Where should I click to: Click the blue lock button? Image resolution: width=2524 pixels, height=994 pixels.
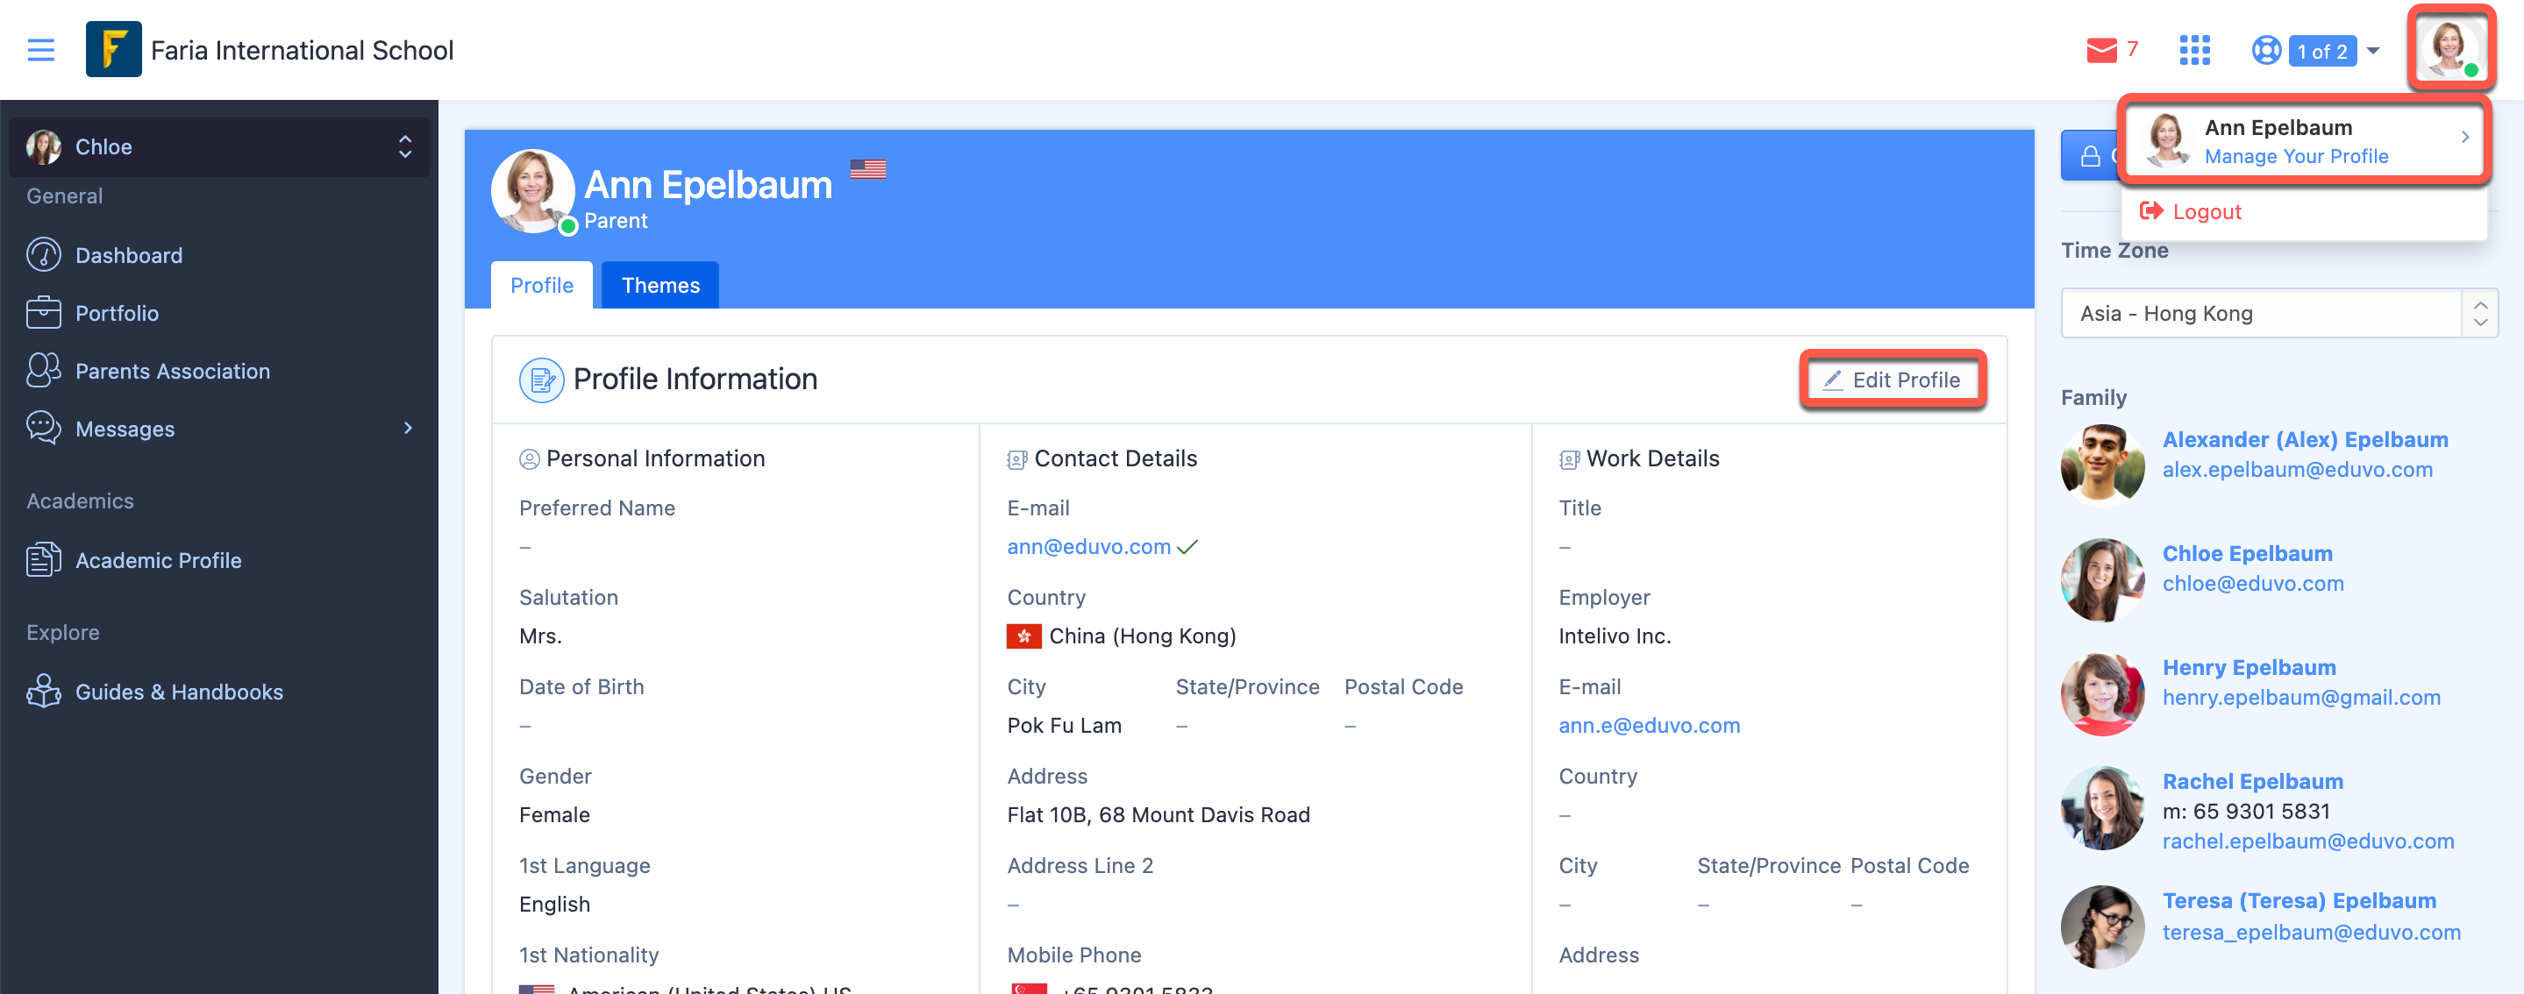point(2090,156)
